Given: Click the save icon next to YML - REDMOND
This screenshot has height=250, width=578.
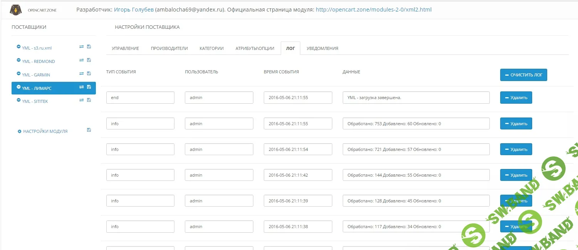Looking at the screenshot, I should [89, 60].
